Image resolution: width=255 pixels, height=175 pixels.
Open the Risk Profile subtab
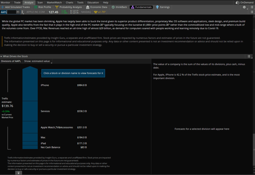(43, 7)
